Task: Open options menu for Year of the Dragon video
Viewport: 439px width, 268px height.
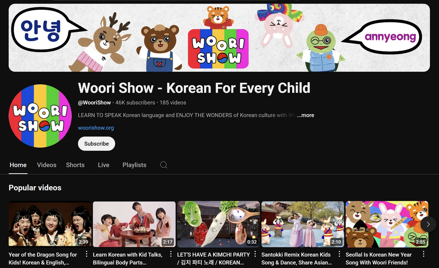Action: 86,254
